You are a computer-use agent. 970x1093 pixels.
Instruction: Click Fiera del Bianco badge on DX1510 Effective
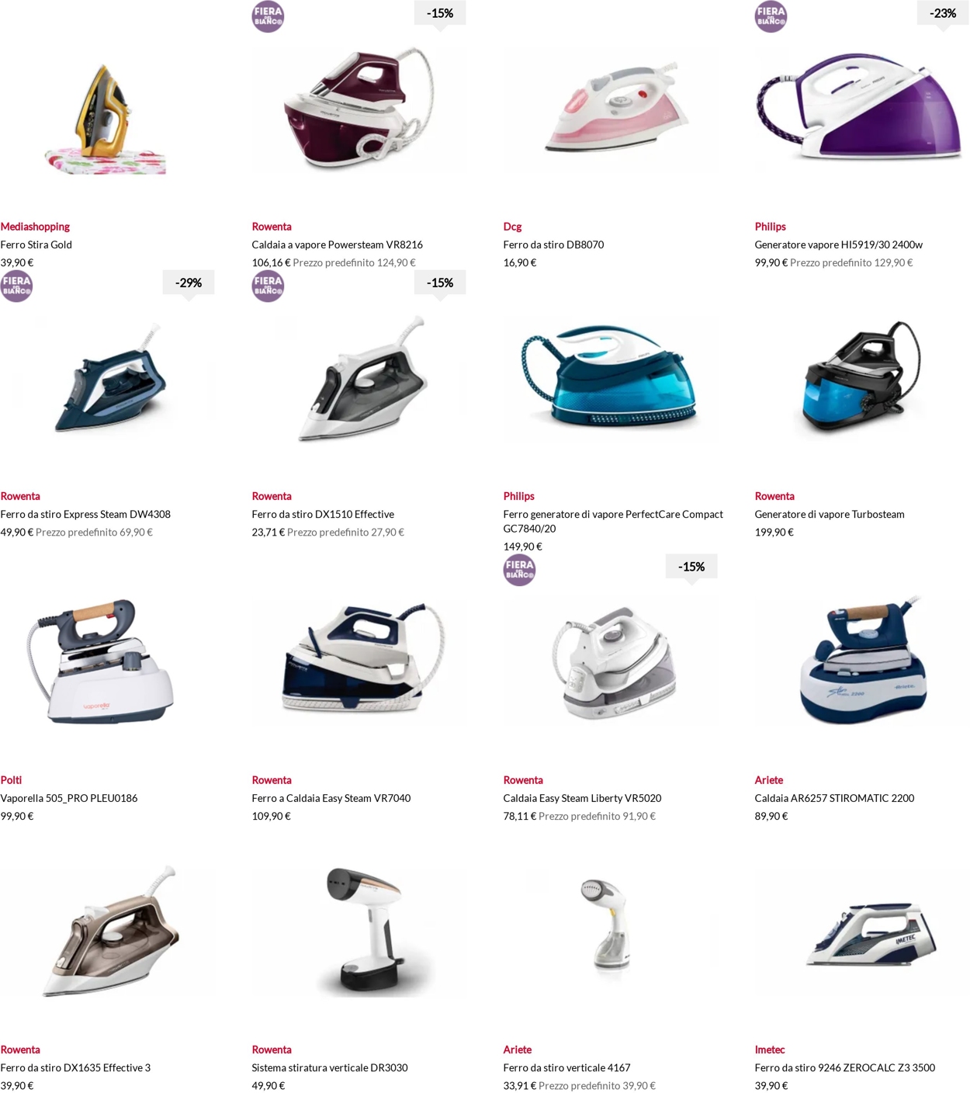coord(268,286)
